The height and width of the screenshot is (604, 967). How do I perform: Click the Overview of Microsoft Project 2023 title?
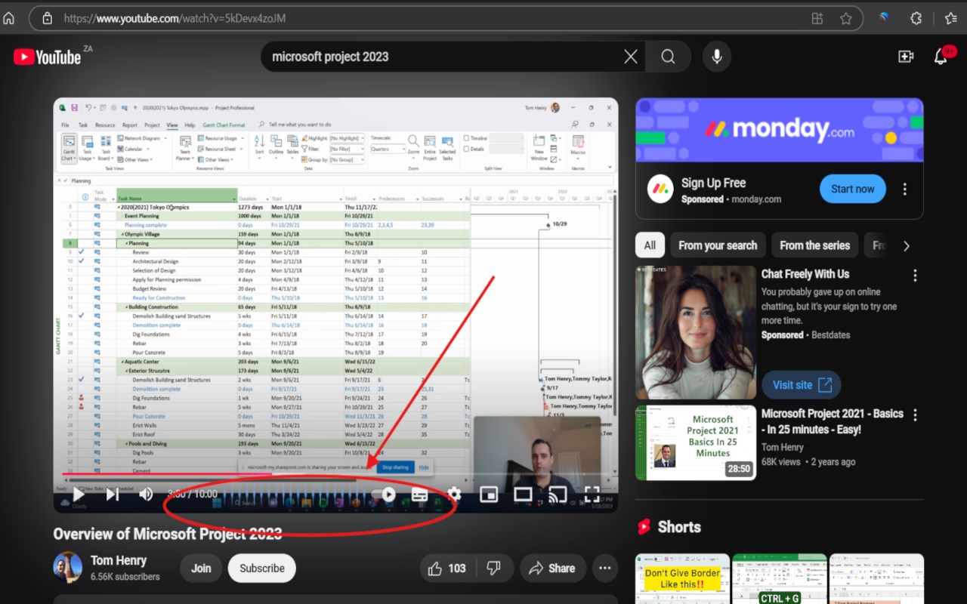(167, 534)
